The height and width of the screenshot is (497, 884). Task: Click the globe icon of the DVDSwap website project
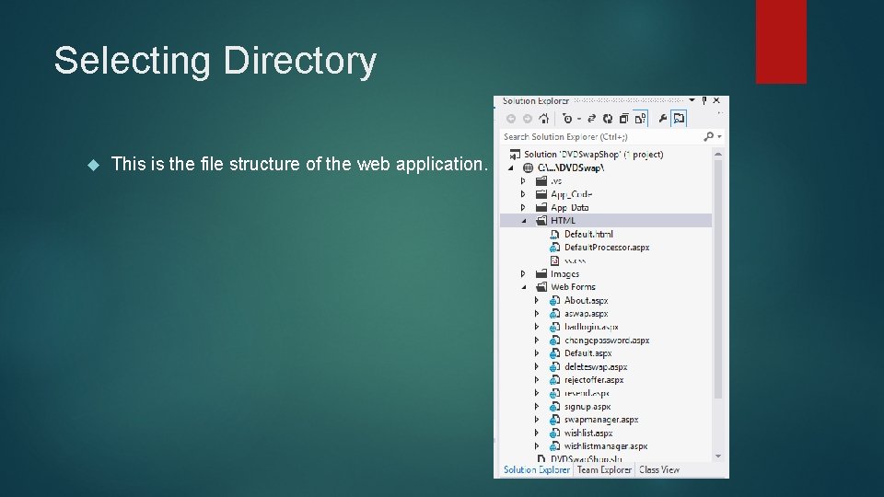point(528,168)
